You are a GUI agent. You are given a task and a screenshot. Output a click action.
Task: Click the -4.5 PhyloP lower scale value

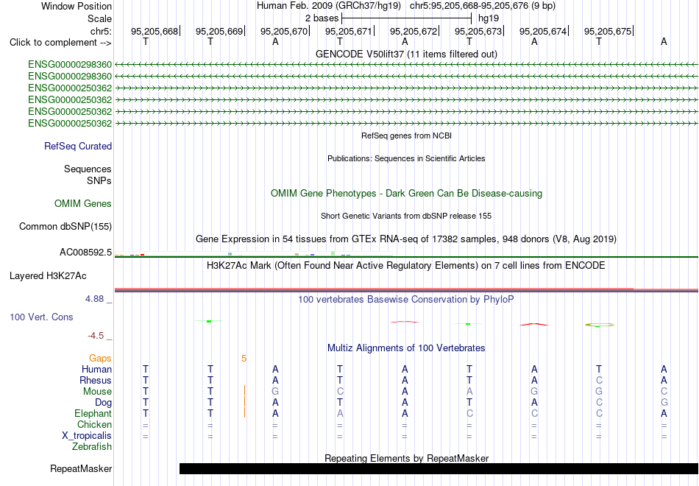(96, 336)
